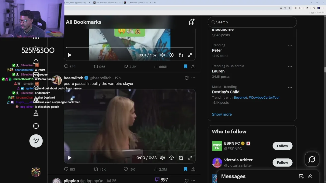View analytics showing 2.3M views
326x183 pixels.
(160, 169)
